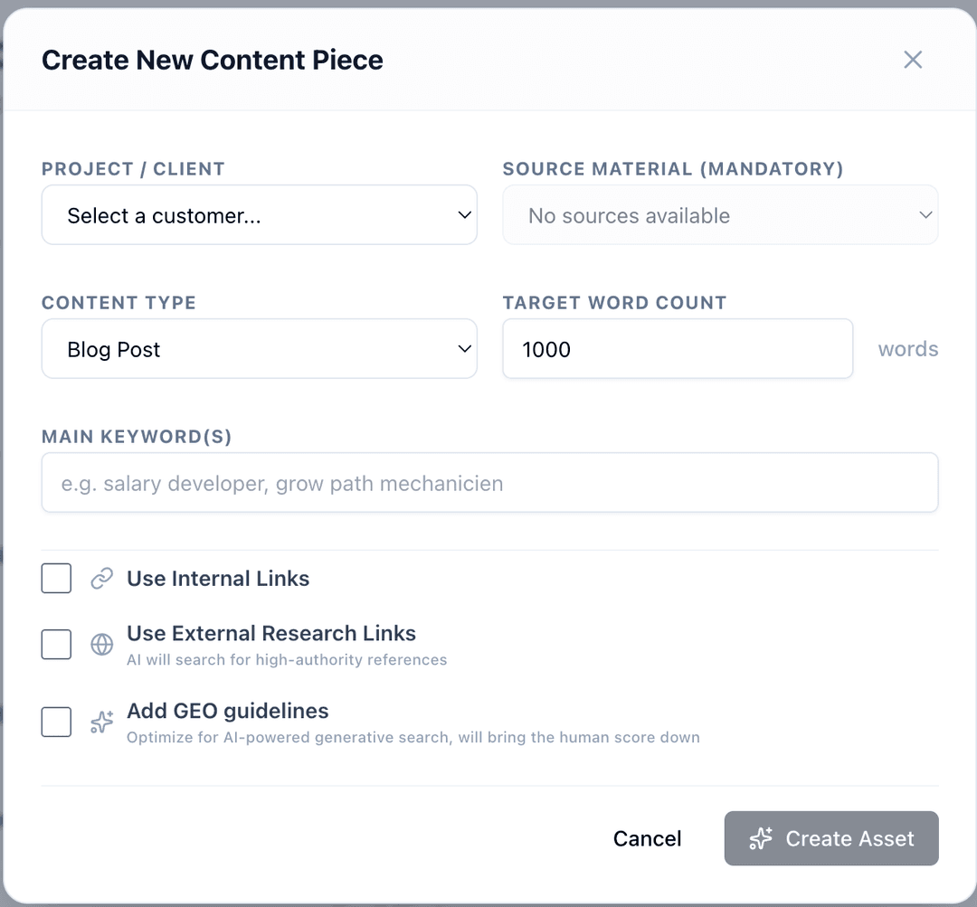Click the Use Internal Links label text
This screenshot has width=977, height=907.
(x=218, y=579)
